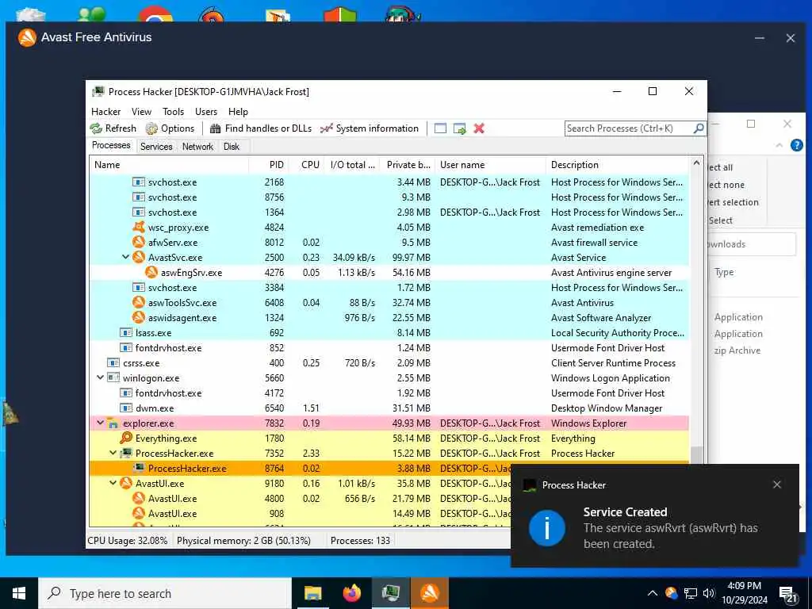Collapse the AvastUI.exe 9180 node

click(x=113, y=483)
